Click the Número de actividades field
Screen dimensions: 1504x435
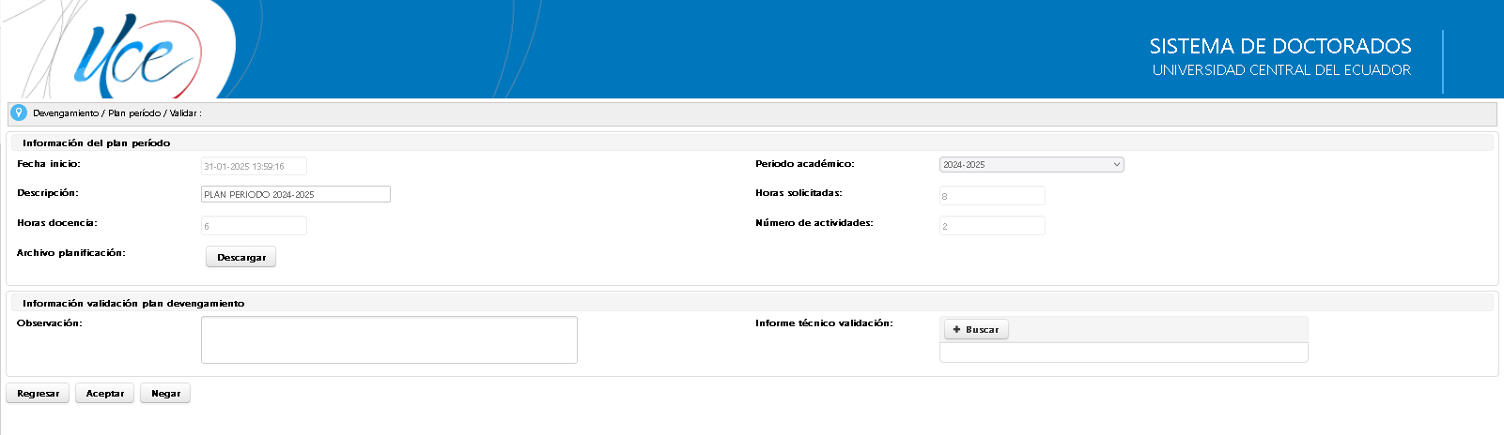tap(992, 226)
